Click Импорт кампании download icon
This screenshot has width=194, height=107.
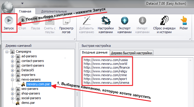[143, 21]
